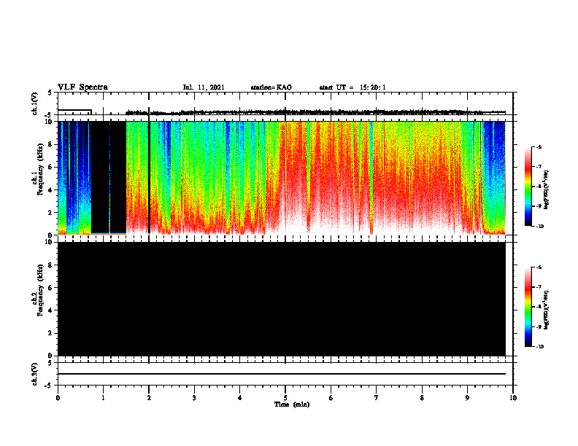
Task: Click time axis tick label '5'
Action: (285, 398)
